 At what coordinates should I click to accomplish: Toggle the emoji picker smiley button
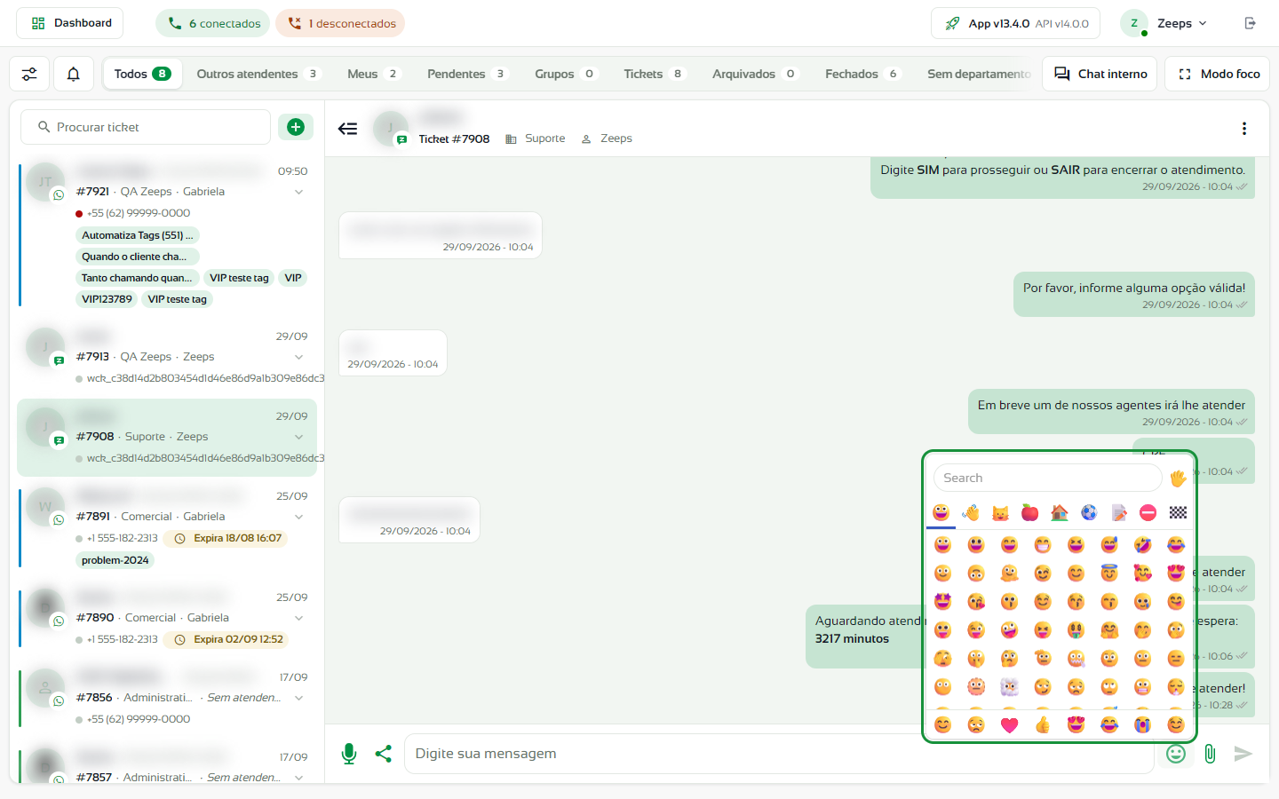(1176, 754)
